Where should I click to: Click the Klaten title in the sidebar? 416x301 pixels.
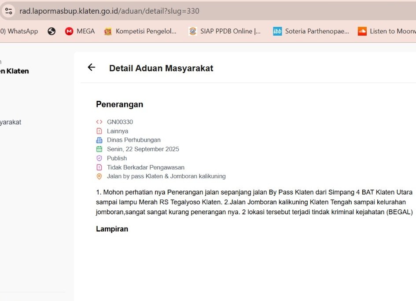(x=15, y=71)
